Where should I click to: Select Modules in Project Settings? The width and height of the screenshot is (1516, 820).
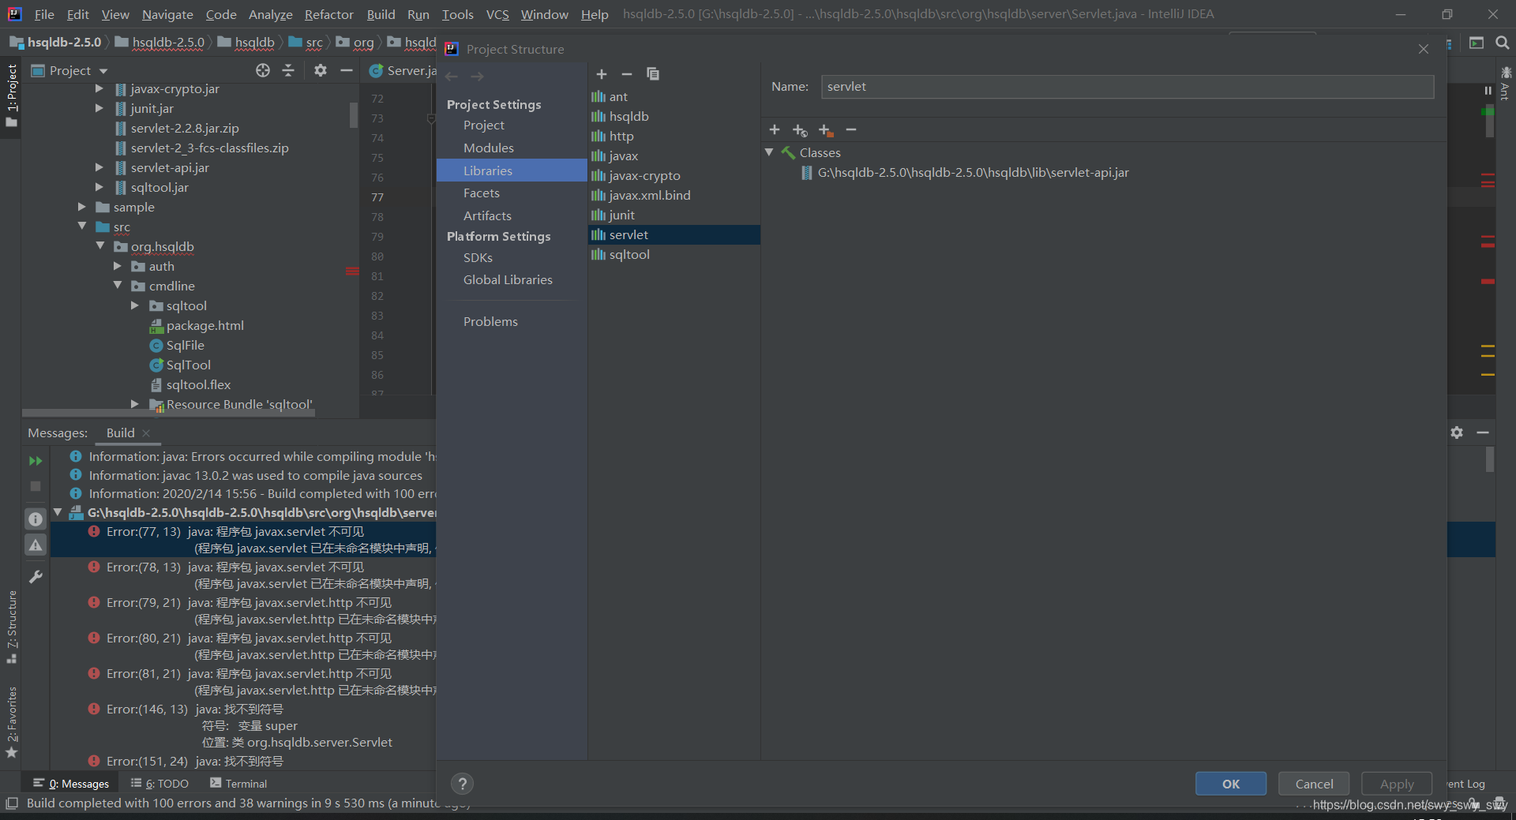tap(488, 148)
